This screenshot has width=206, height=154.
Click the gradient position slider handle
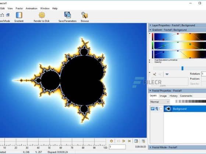click(x=182, y=68)
